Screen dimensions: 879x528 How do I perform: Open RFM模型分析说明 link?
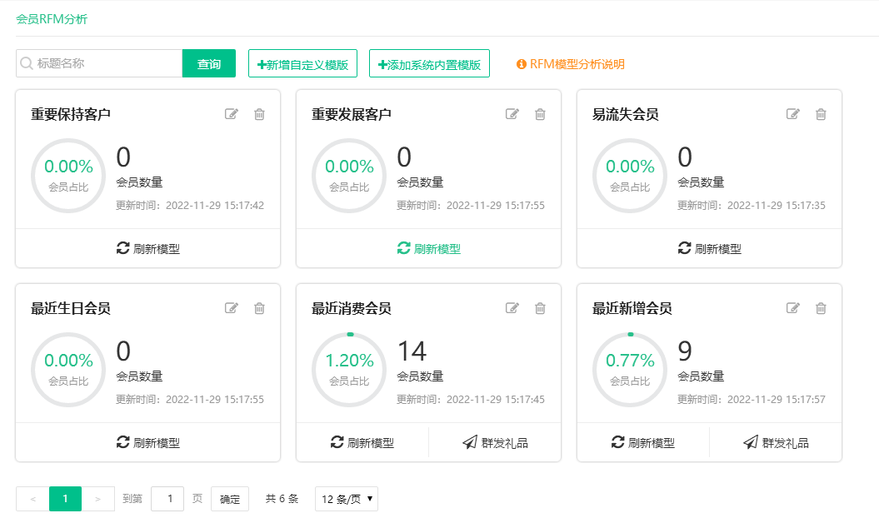coord(571,64)
